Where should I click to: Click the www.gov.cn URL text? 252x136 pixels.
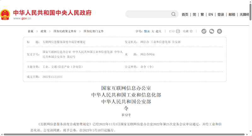[22, 18]
